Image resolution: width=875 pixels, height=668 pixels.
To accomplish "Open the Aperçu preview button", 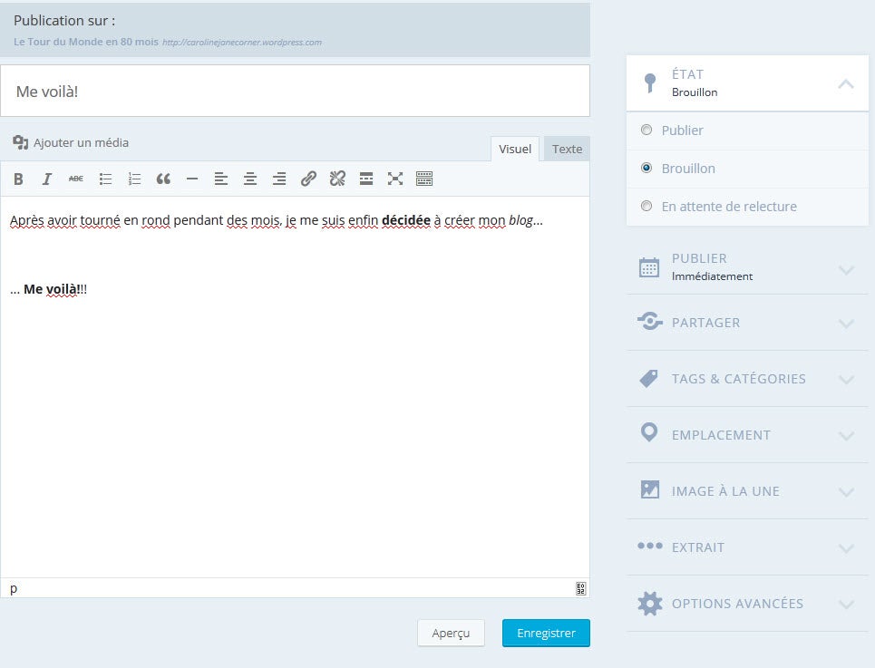I will coord(451,633).
